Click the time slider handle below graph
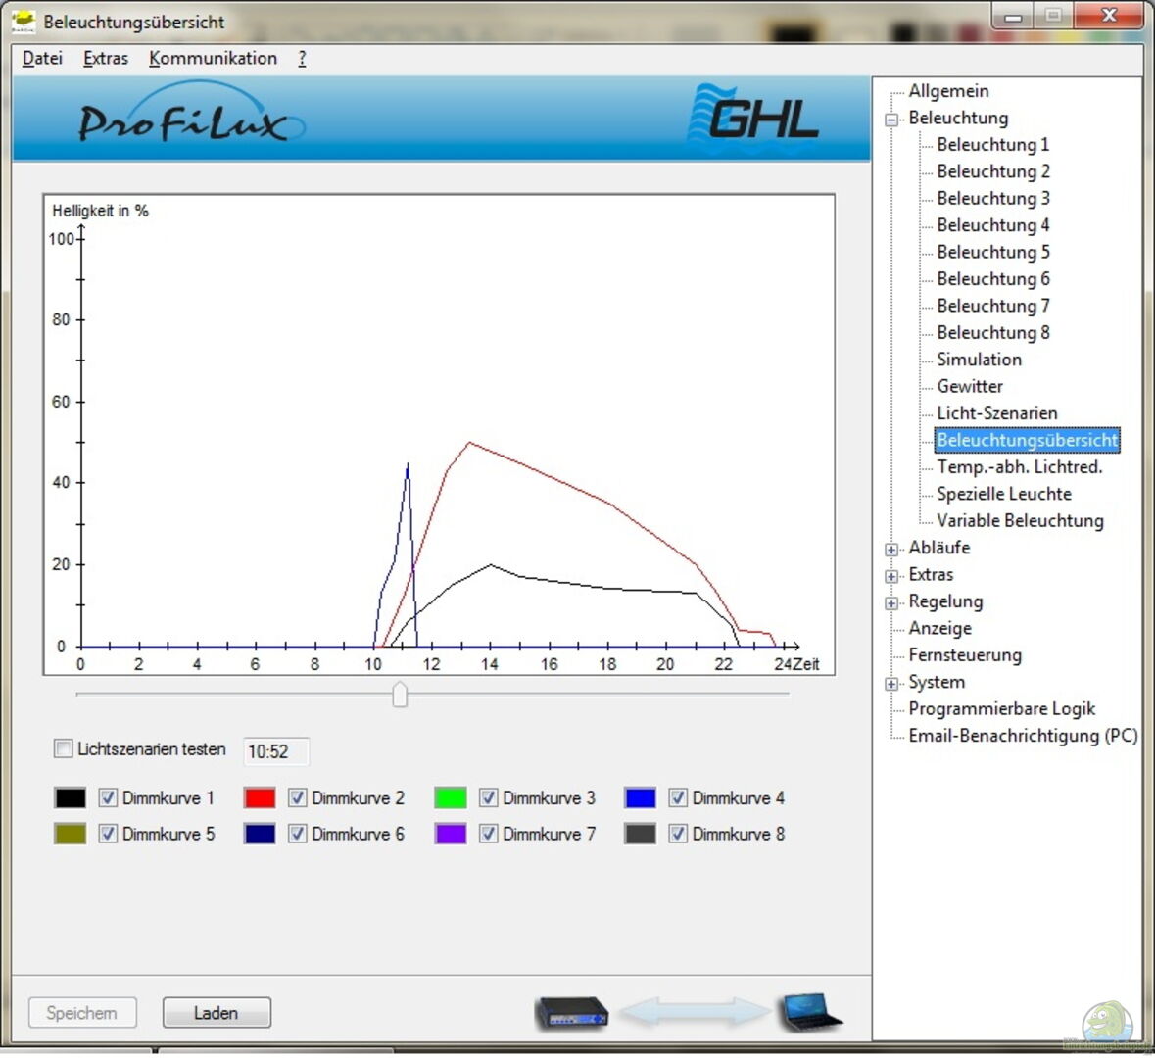Image resolution: width=1155 pixels, height=1058 pixels. 400,695
